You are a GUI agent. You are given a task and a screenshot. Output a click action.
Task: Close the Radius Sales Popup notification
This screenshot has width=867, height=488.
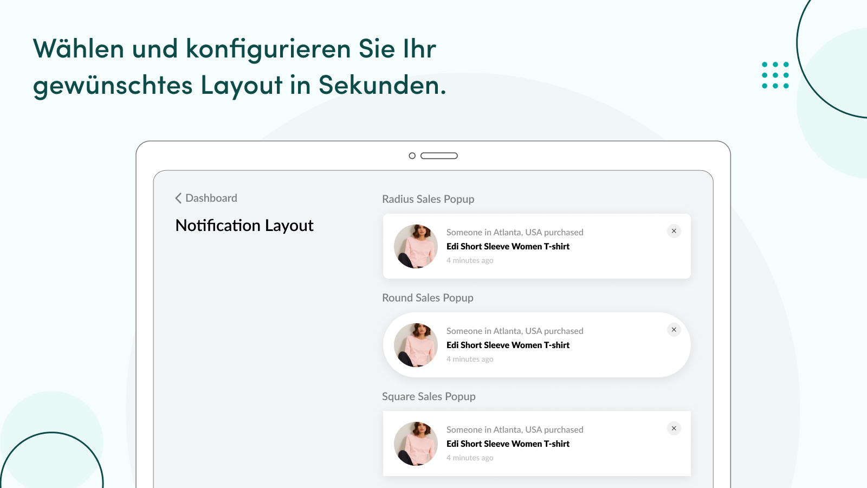pos(674,231)
